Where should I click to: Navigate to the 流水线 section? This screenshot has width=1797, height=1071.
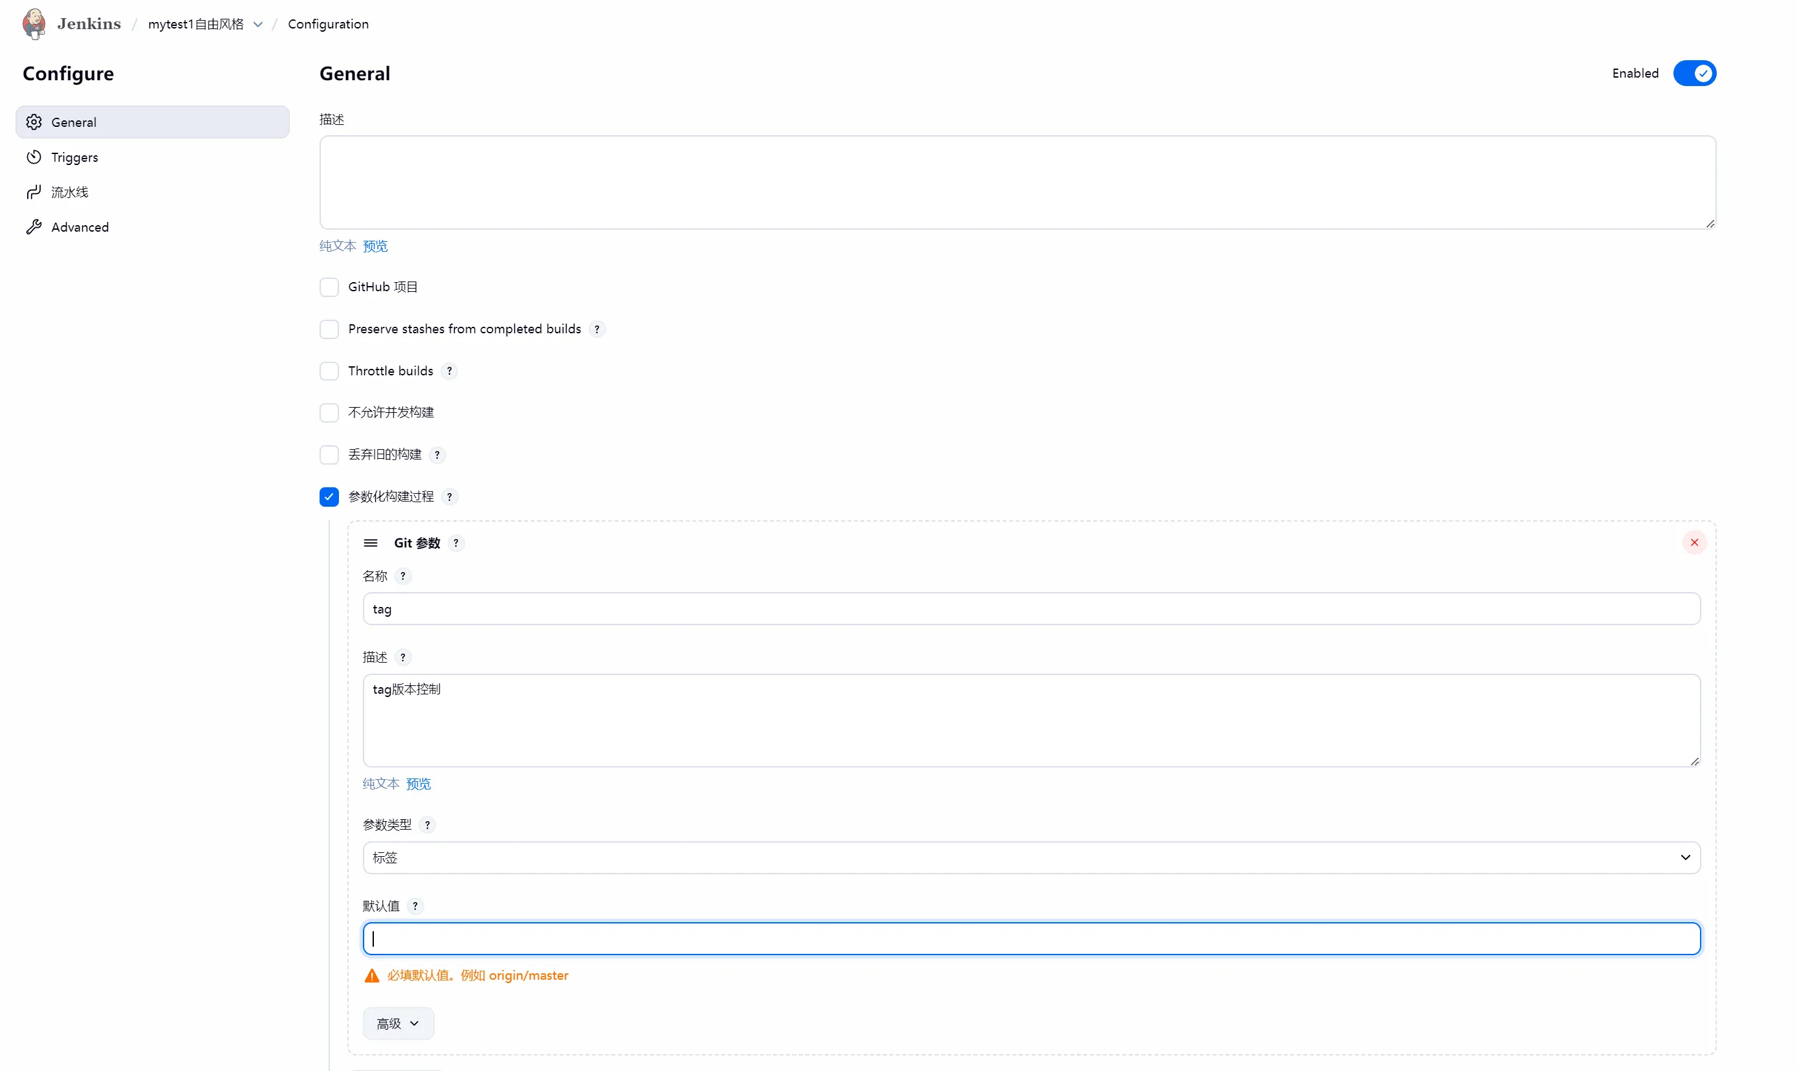click(x=69, y=192)
